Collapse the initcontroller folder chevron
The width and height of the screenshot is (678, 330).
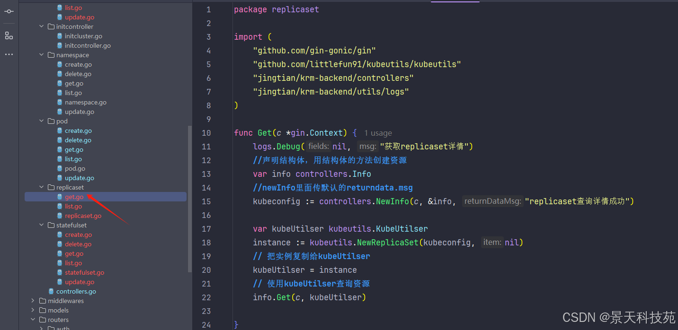[x=42, y=26]
